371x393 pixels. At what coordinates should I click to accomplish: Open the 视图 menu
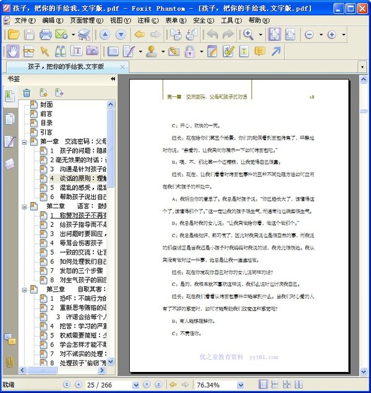click(120, 20)
